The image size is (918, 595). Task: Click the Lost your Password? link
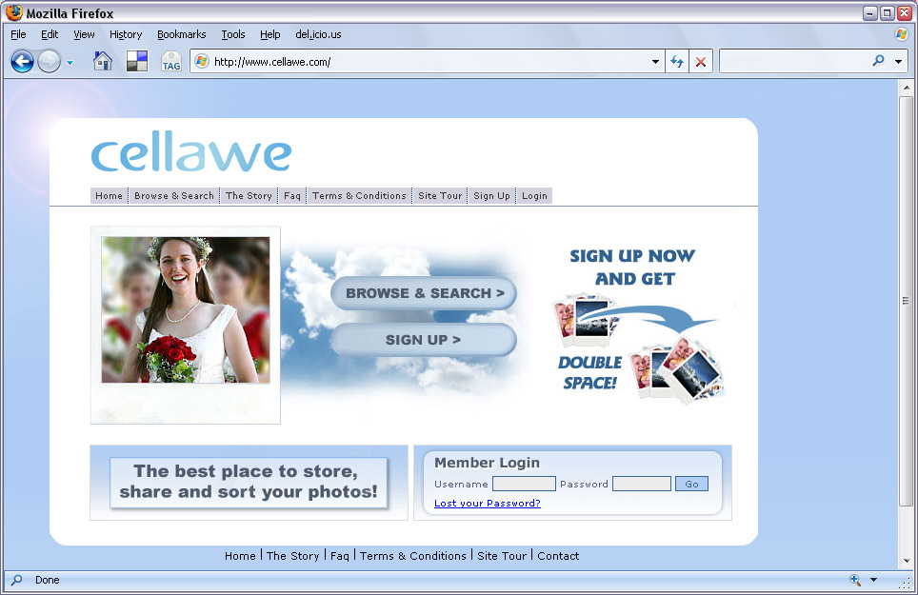click(x=488, y=504)
